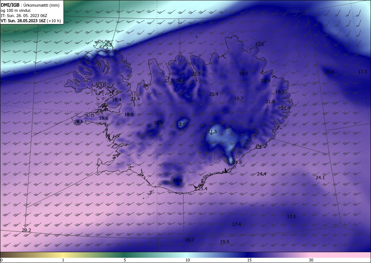
Task: Click the 5 label on the color scale
Action: click(125, 260)
